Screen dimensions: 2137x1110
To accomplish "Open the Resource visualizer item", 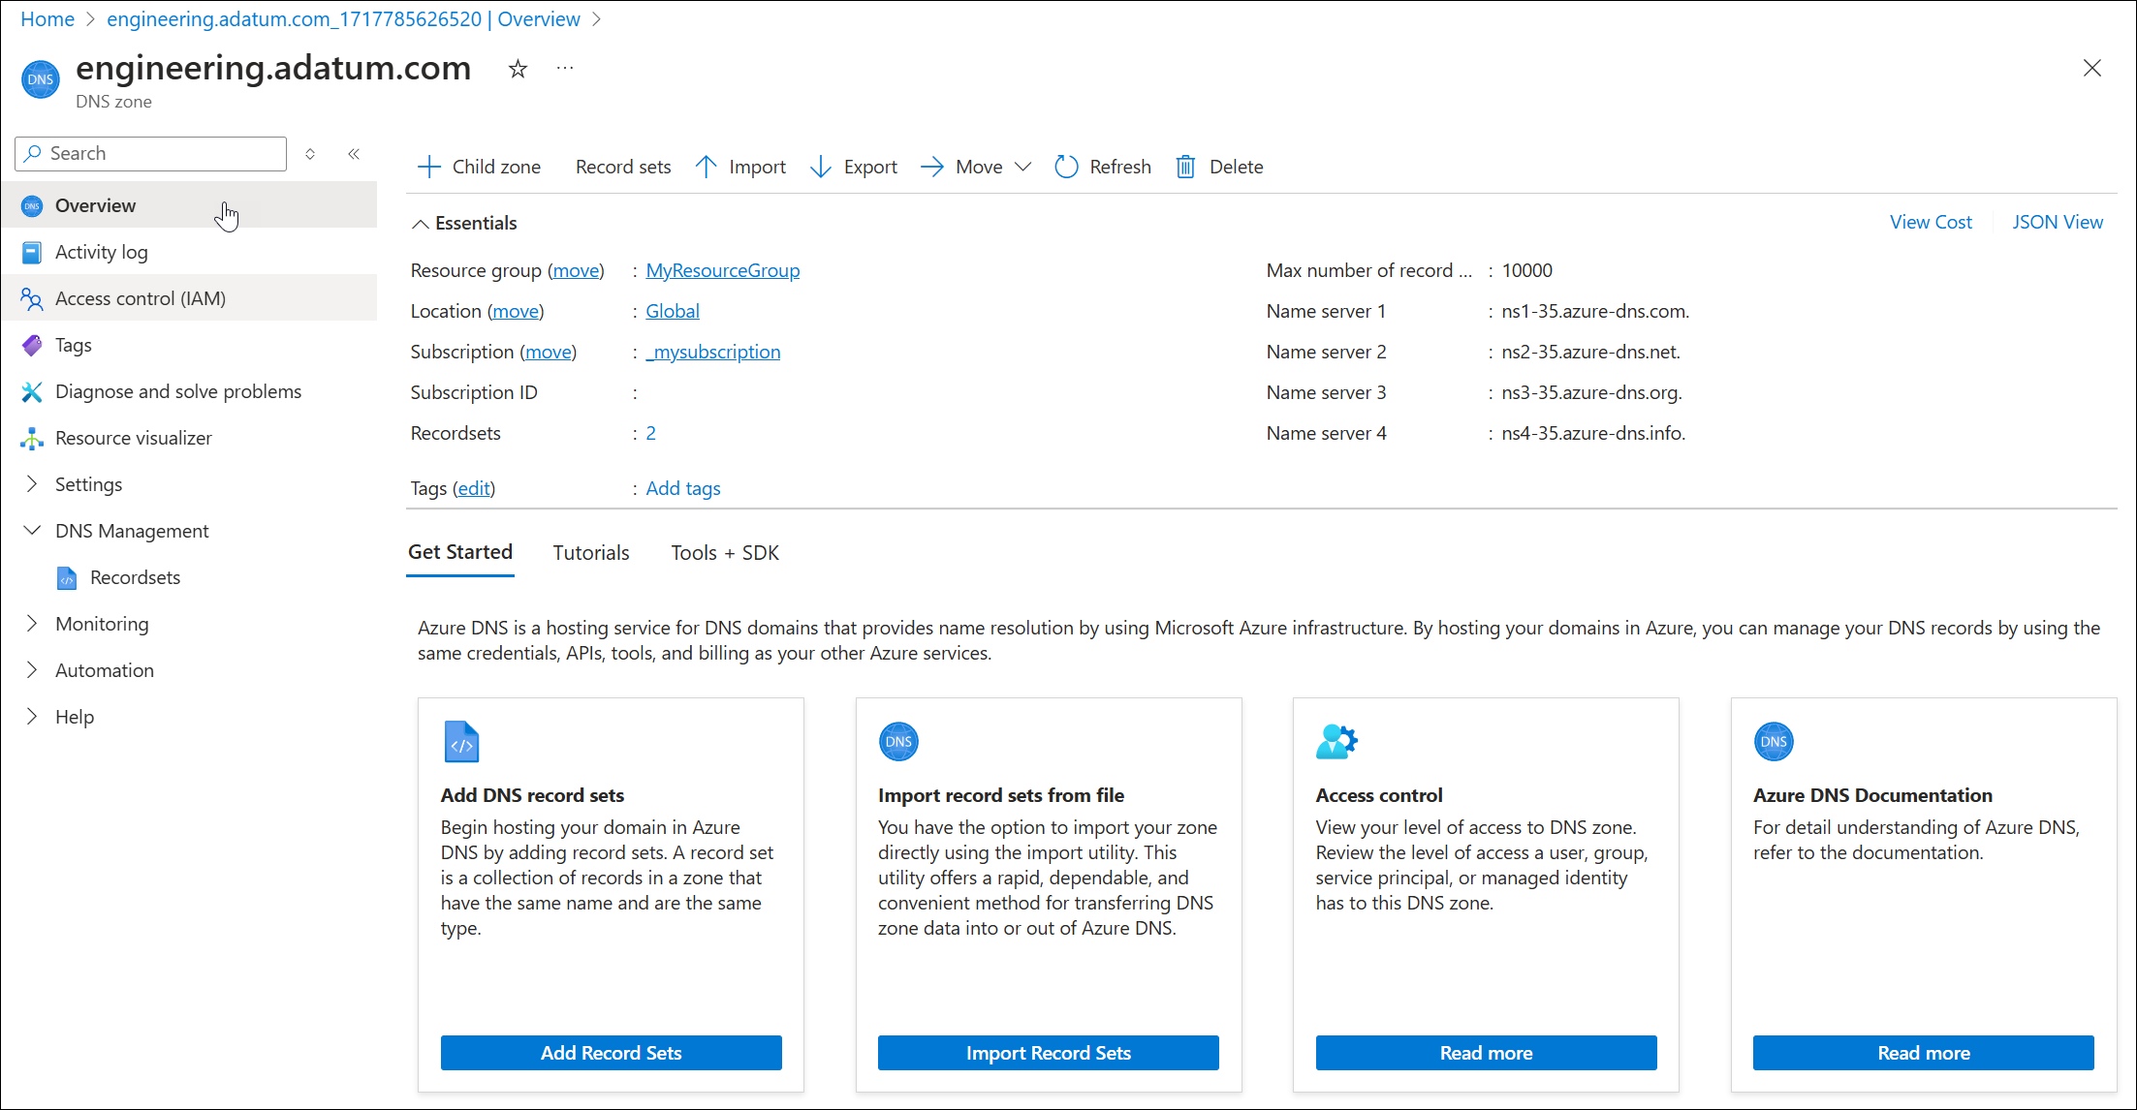I will 134,438.
